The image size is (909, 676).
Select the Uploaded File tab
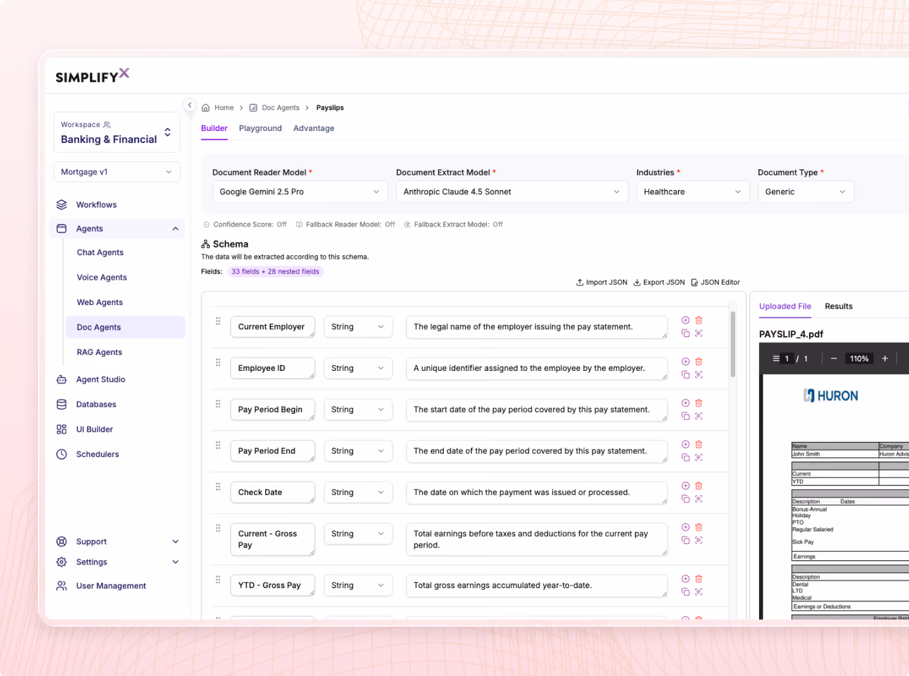[785, 306]
